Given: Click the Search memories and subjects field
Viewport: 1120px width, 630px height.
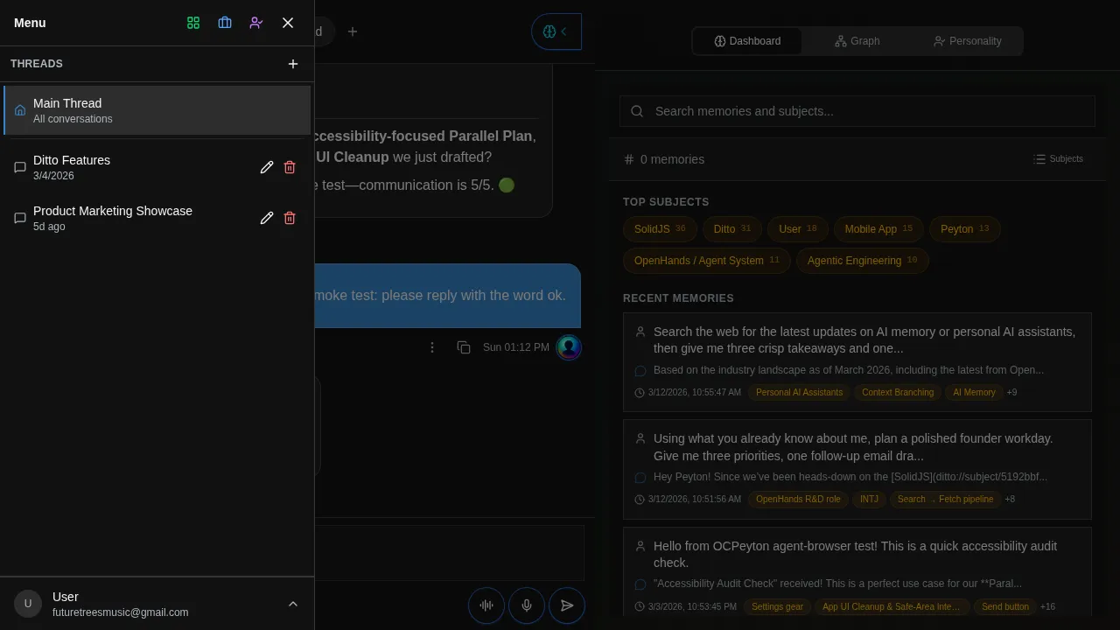Looking at the screenshot, I should [x=857, y=111].
